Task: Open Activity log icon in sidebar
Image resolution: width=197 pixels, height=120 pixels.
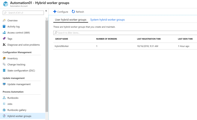Action: 4,26
